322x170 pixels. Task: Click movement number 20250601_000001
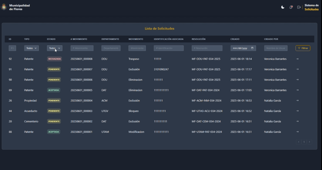pos(81,132)
